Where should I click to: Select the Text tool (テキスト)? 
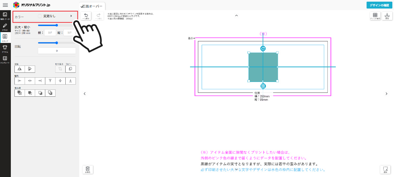click(x=5, y=27)
